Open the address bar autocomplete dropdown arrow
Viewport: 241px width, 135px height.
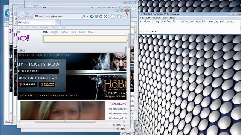(87, 16)
